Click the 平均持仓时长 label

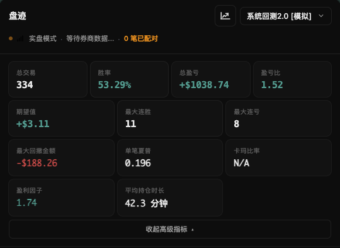pos(145,191)
